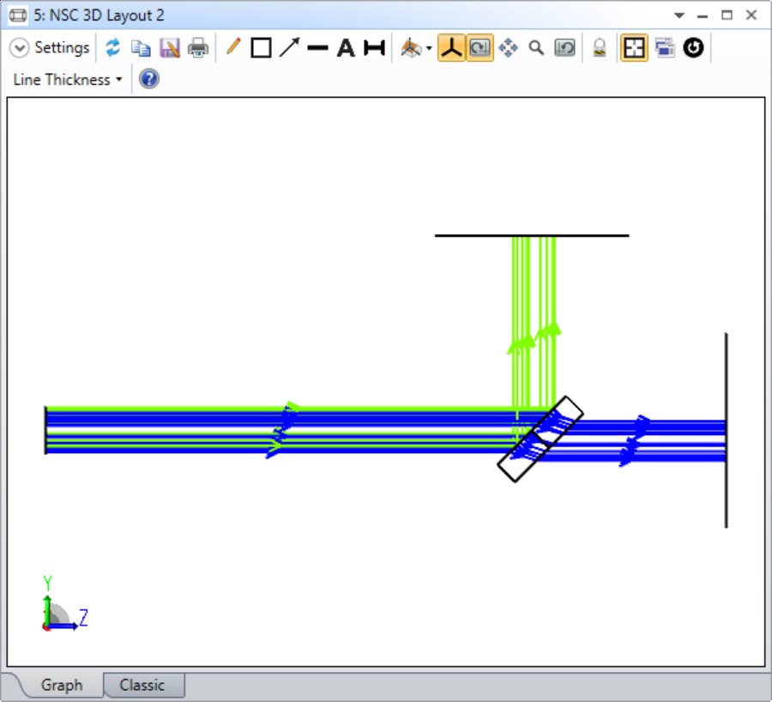Toggle fit-to-window view mode
The height and width of the screenshot is (702, 772).
coord(633,48)
